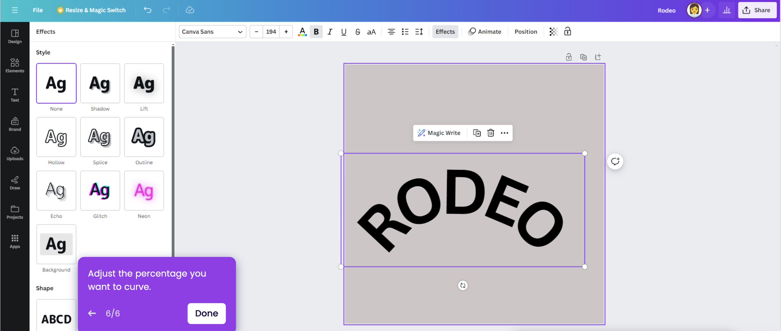Click Done to finish the tutorial
This screenshot has height=331, width=781.
[x=206, y=313]
